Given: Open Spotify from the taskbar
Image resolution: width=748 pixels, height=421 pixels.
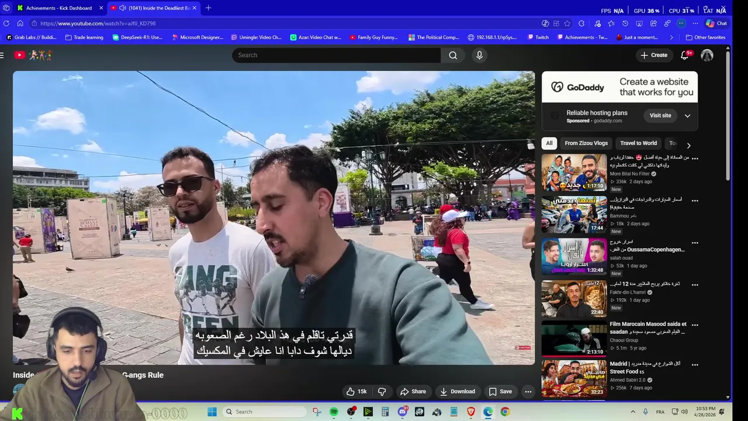Looking at the screenshot, I should [x=334, y=412].
